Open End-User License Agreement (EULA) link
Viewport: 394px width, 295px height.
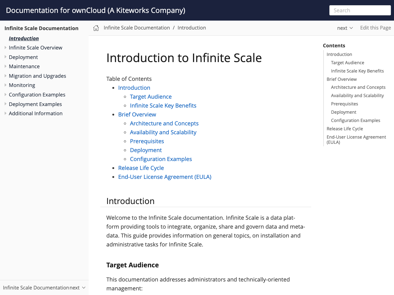[x=165, y=177]
